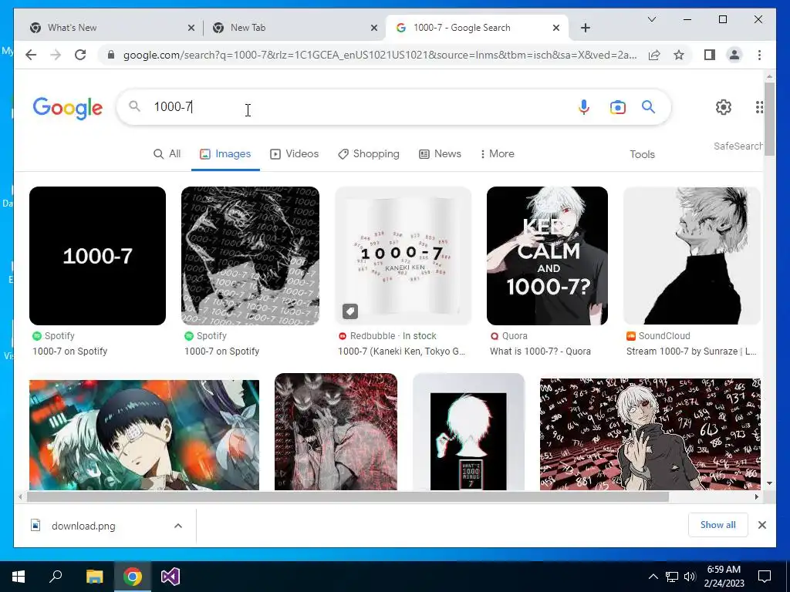This screenshot has width=790, height=592.
Task: Switch to Videos results
Action: tap(295, 153)
